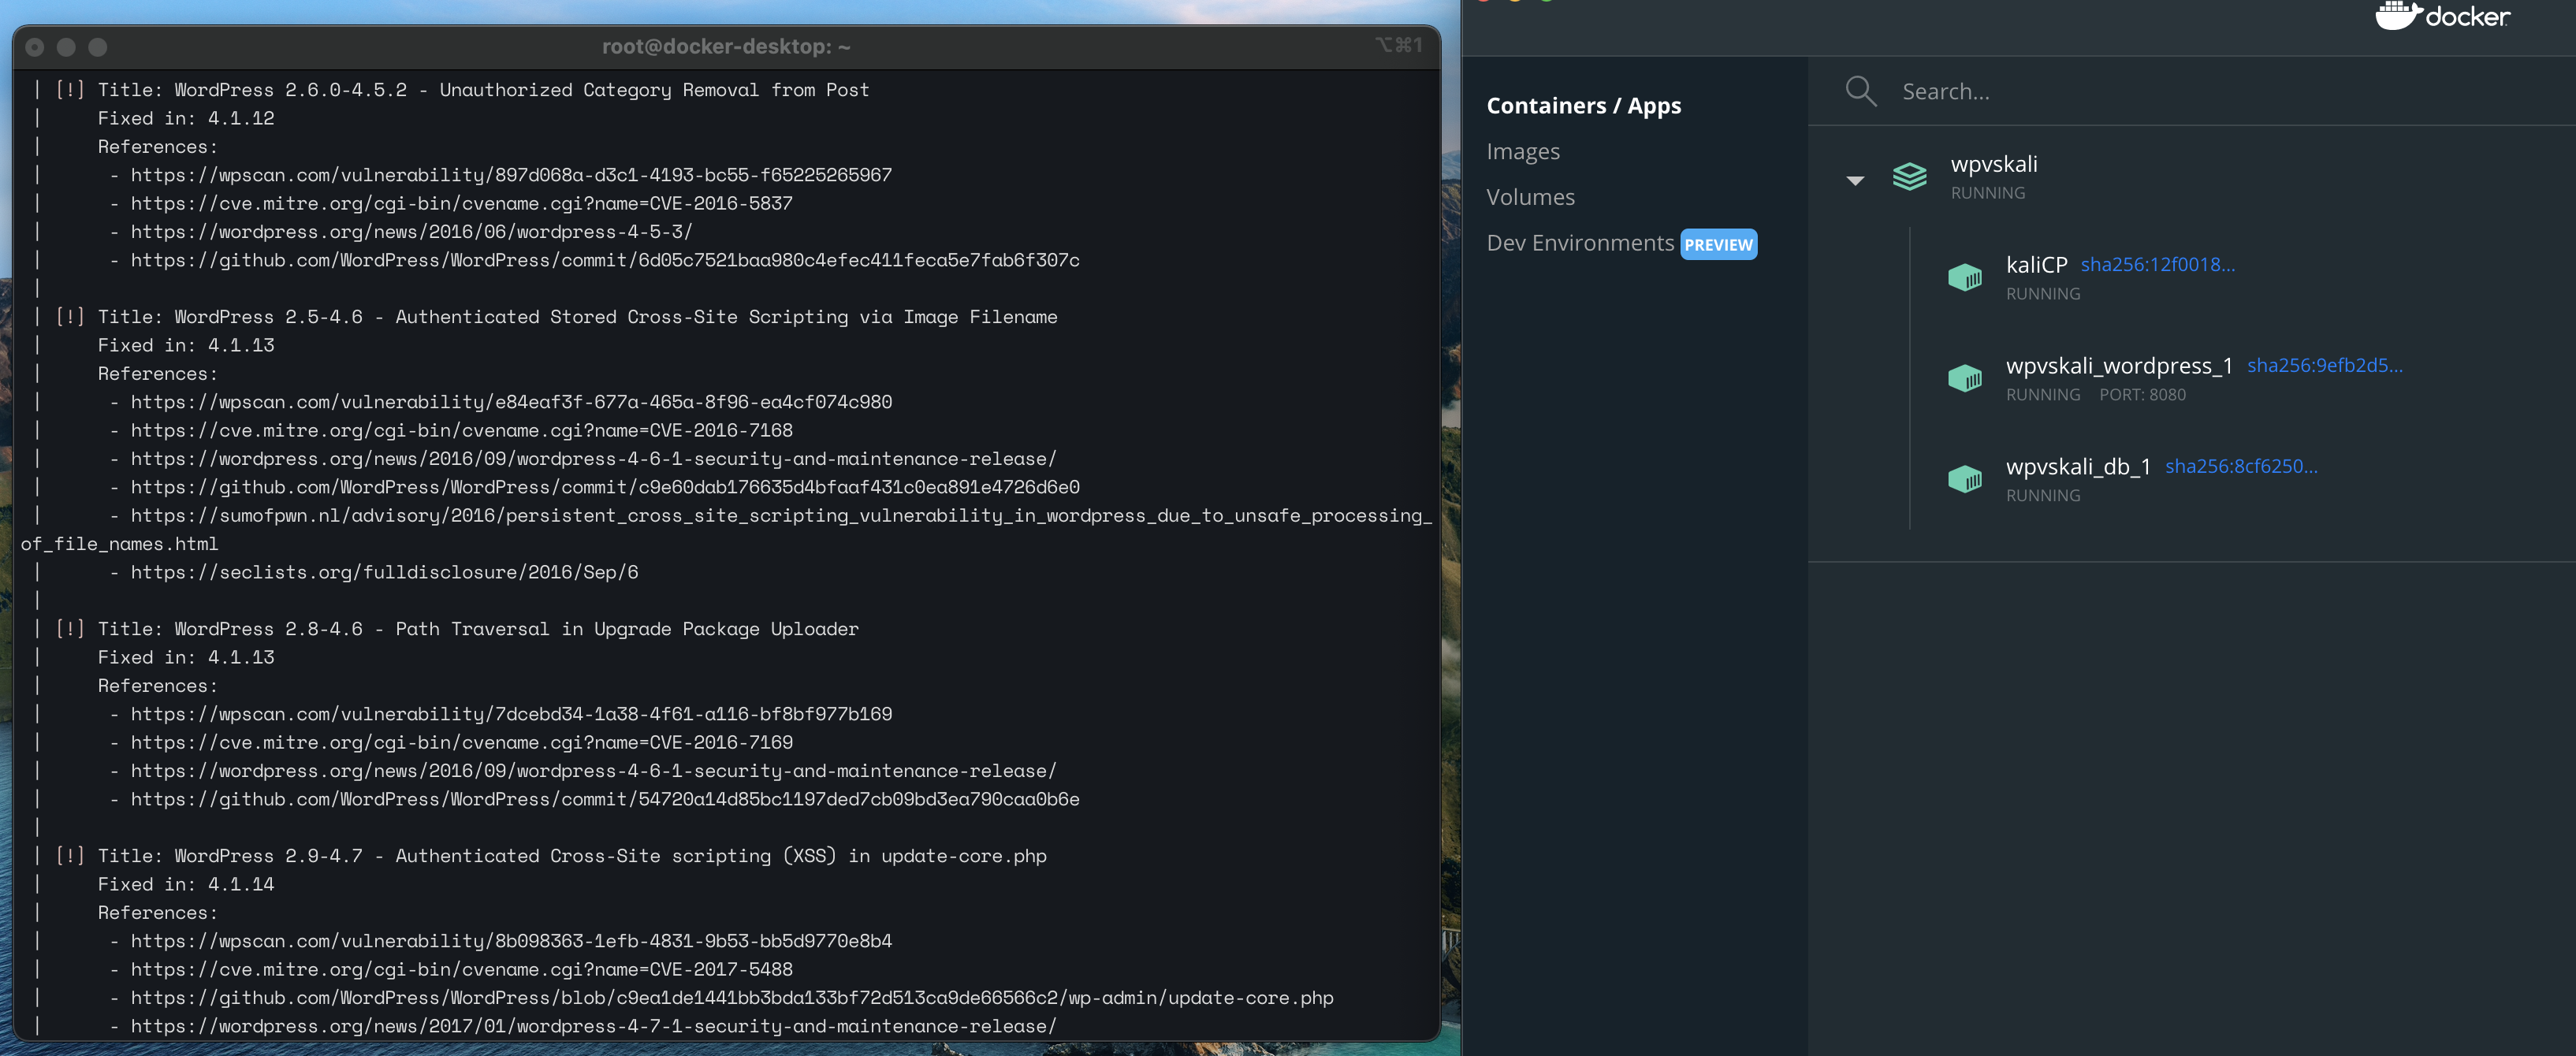Click title Path Traversal in Upgrade Package Uploader
This screenshot has width=2576, height=1056.
click(x=627, y=629)
